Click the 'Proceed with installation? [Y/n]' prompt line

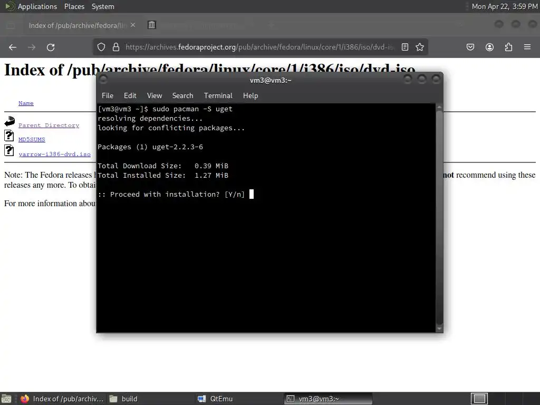(x=171, y=194)
